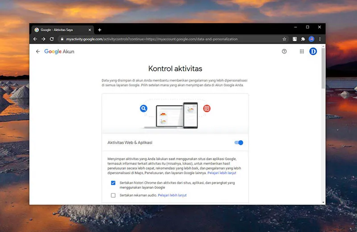Viewport: 357px width, 232px height.
Task: Check the Sertakan rekaman audio checkbox
Action: click(113, 195)
